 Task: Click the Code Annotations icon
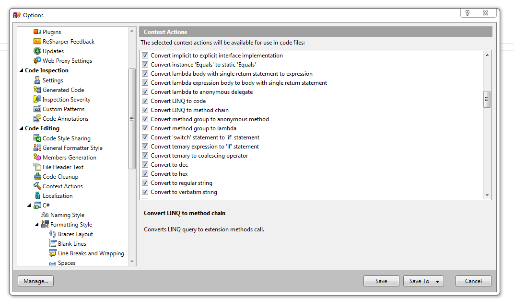point(37,118)
